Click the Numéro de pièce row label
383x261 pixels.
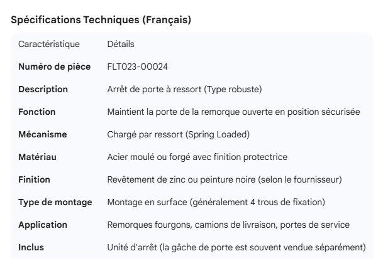coord(54,67)
